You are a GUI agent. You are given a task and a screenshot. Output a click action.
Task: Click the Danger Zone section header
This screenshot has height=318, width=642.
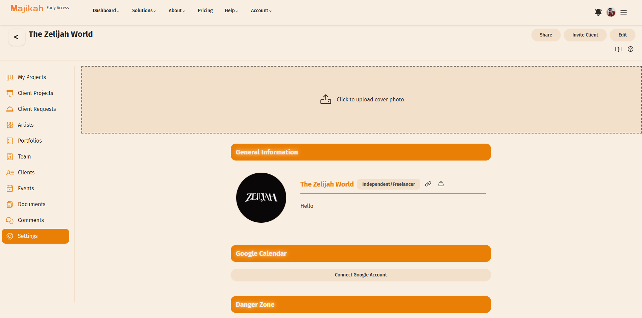(x=361, y=304)
